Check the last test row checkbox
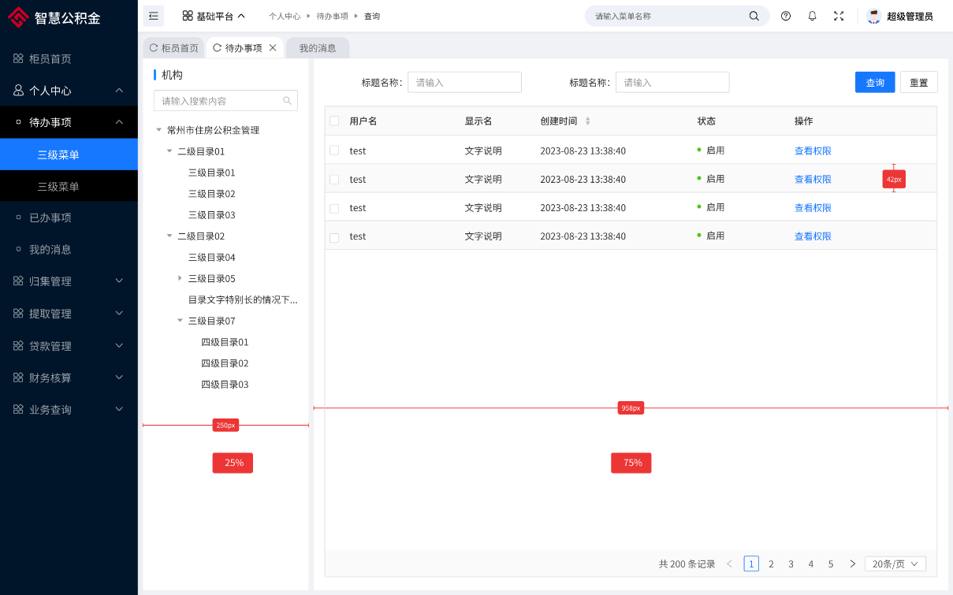Viewport: 953px width, 595px height. coord(334,237)
